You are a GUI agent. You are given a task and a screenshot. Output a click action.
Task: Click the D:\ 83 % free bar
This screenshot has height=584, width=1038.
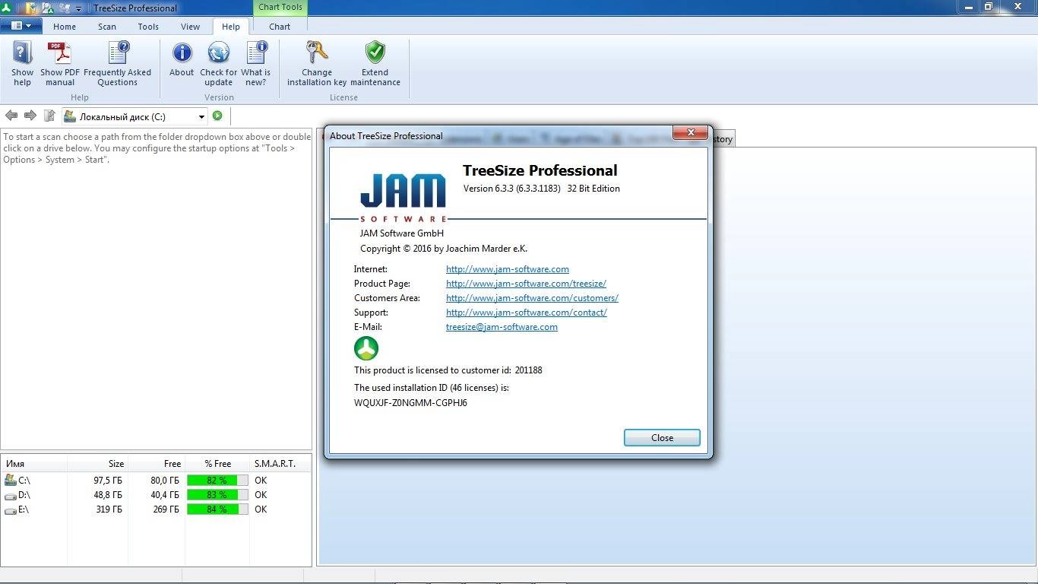pyautogui.click(x=217, y=494)
